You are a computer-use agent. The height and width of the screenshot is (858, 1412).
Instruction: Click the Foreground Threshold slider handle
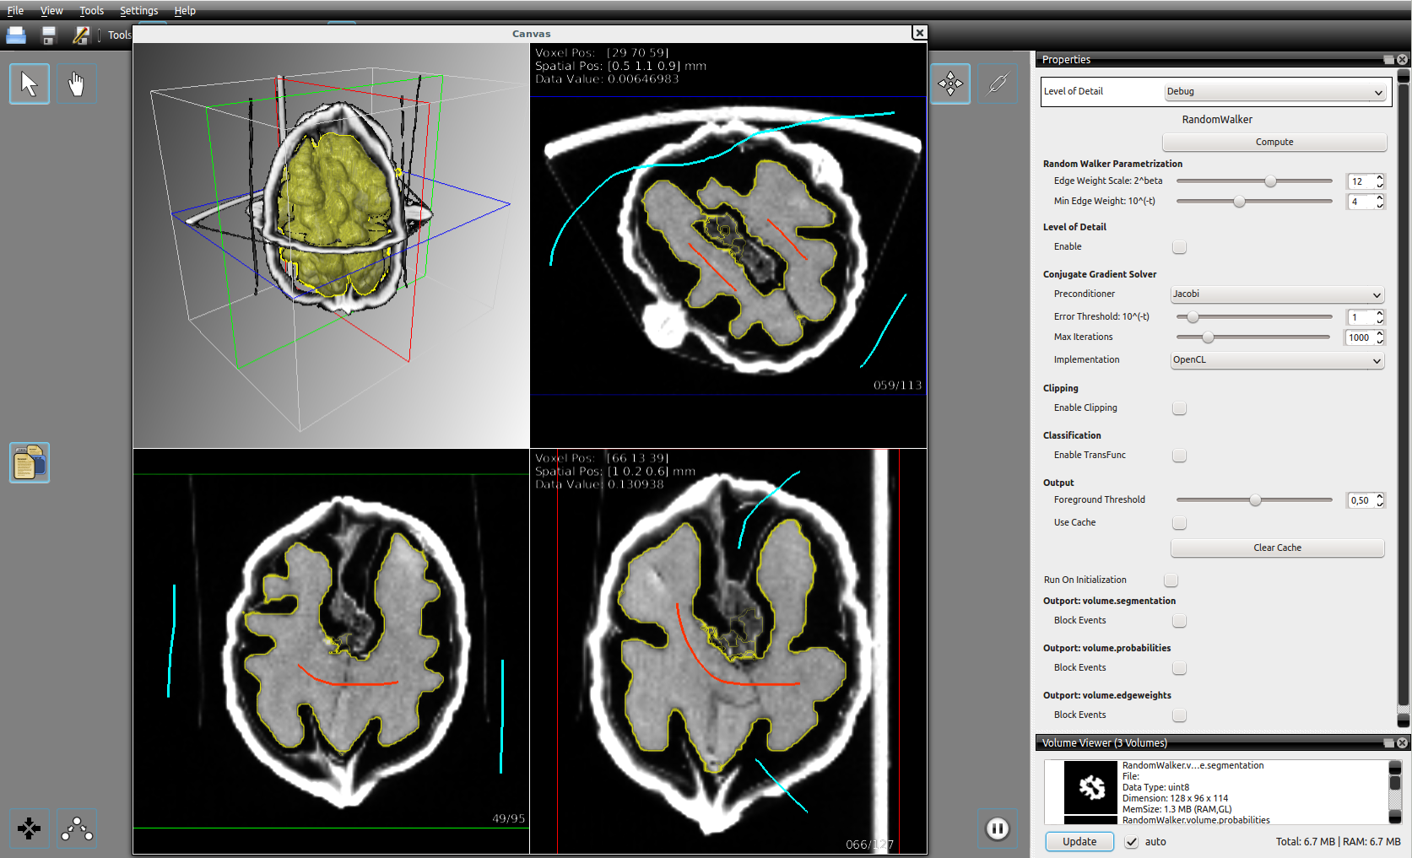point(1255,500)
